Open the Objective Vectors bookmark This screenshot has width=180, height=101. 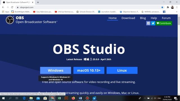(x=129, y=12)
